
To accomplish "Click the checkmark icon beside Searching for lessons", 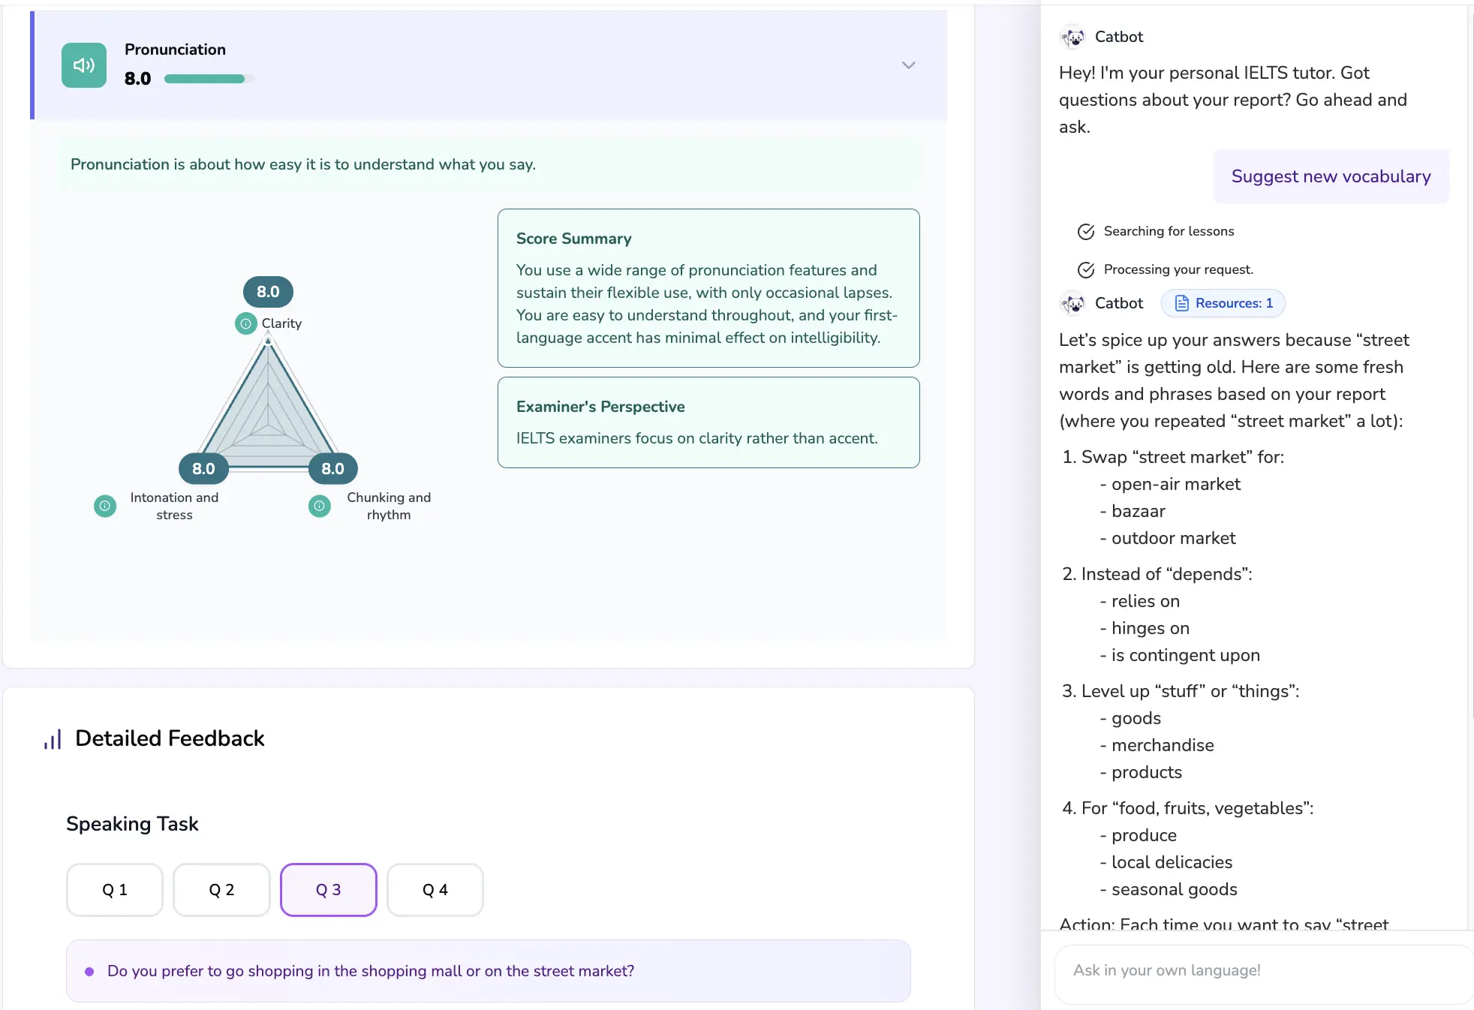I will (x=1085, y=231).
